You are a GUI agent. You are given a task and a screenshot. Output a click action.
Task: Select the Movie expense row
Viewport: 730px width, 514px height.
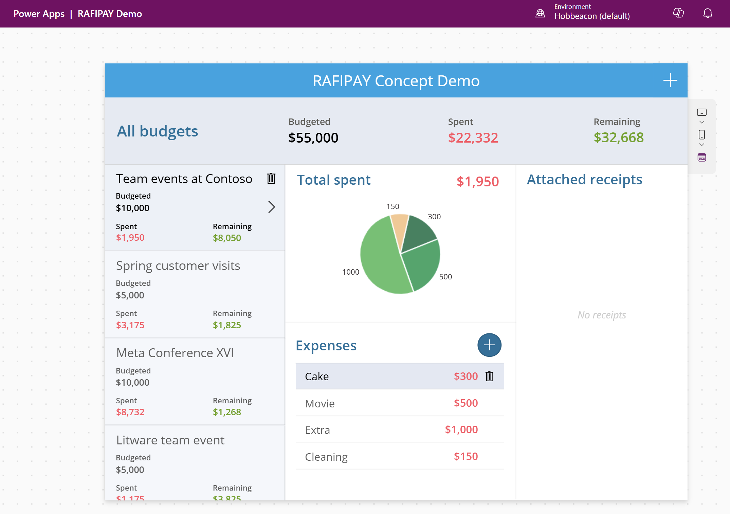400,403
